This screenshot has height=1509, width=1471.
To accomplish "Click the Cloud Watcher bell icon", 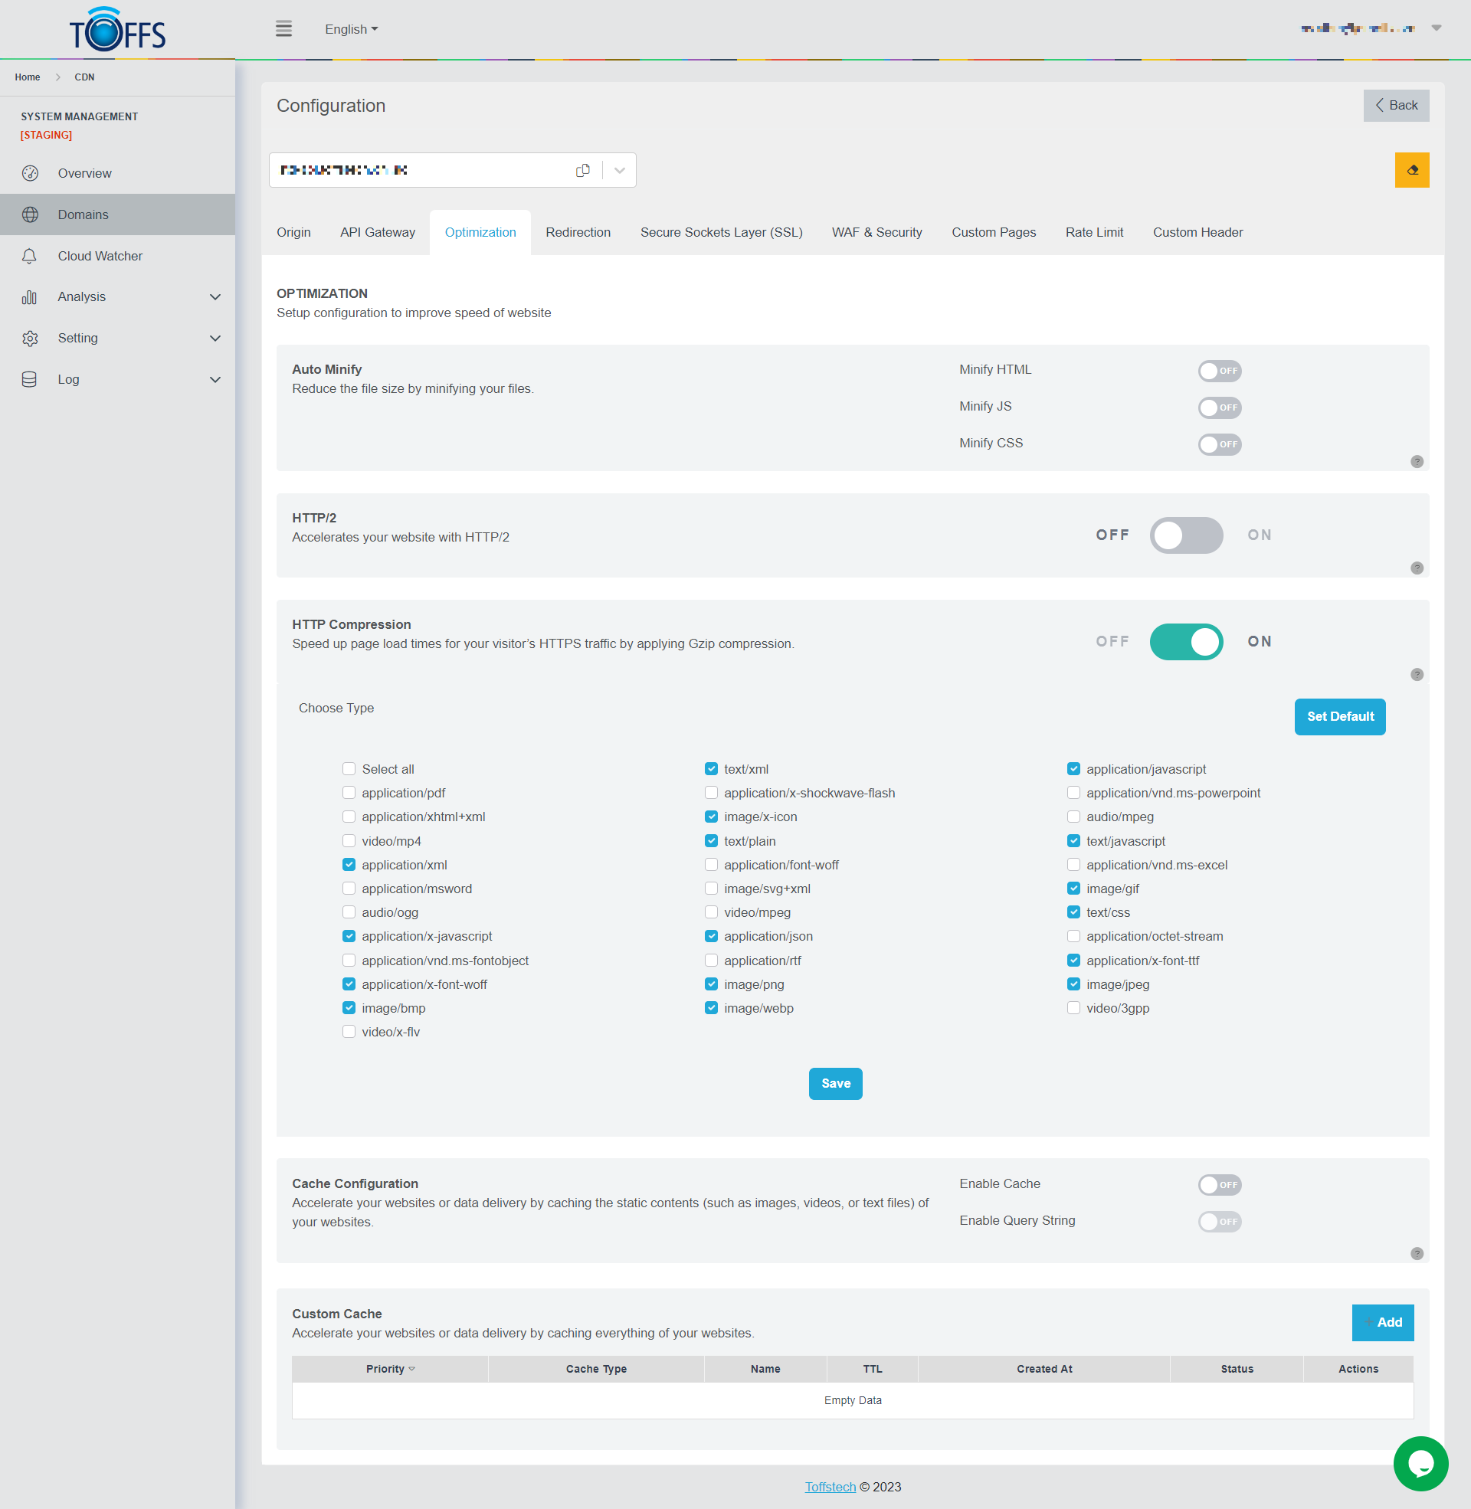I will (x=30, y=256).
